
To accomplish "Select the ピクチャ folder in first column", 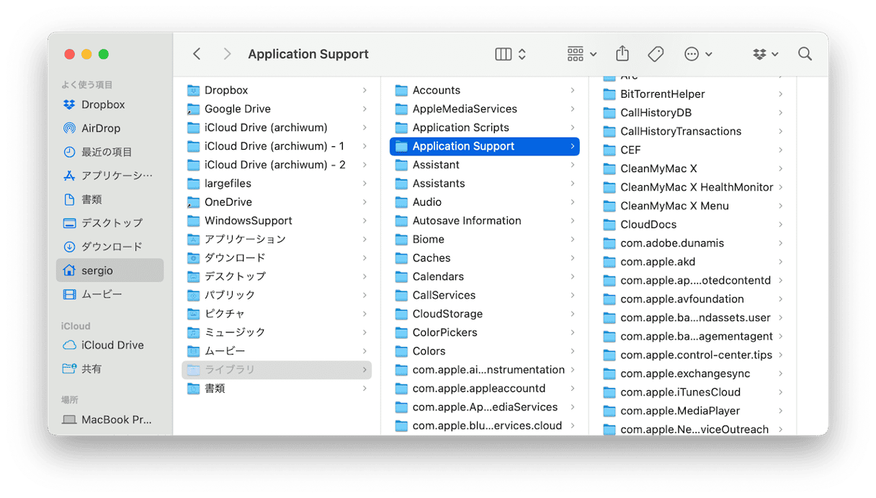I will (x=277, y=314).
